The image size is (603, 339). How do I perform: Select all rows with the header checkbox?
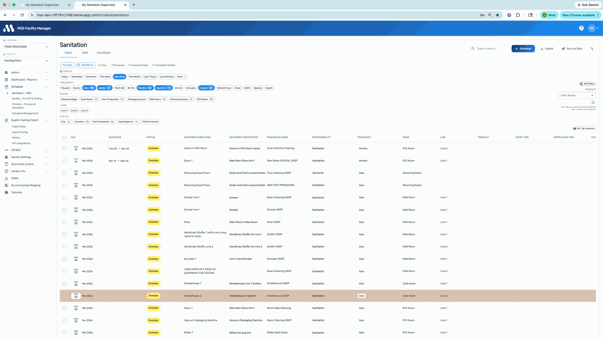click(64, 137)
